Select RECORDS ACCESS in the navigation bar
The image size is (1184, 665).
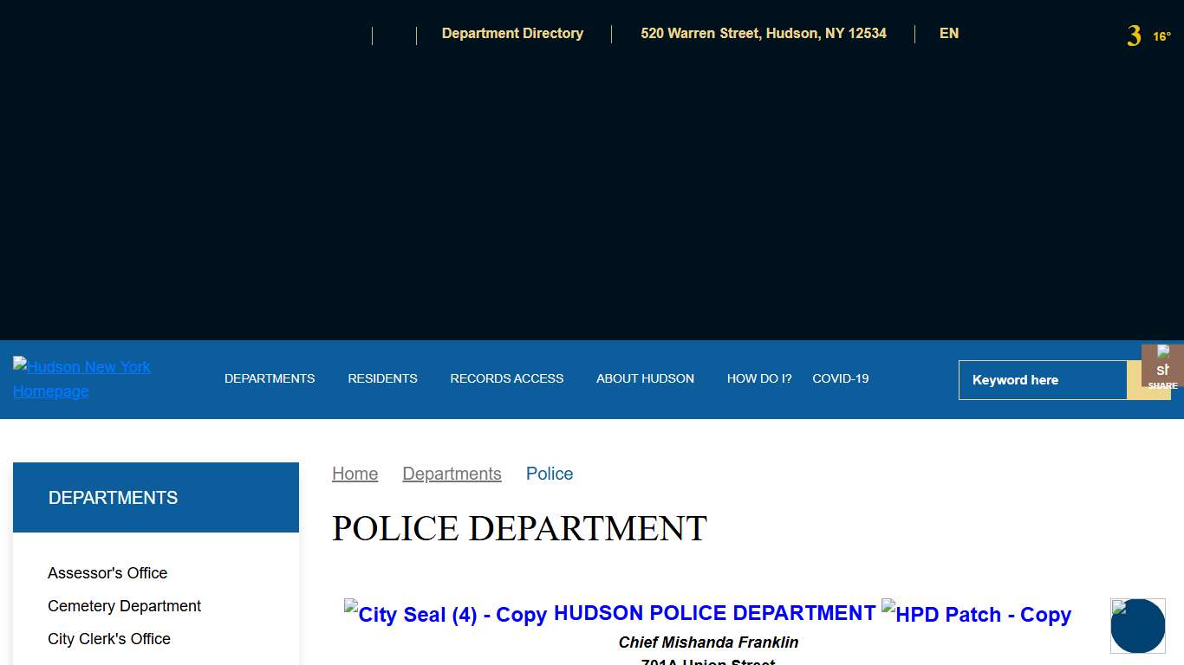pos(506,378)
